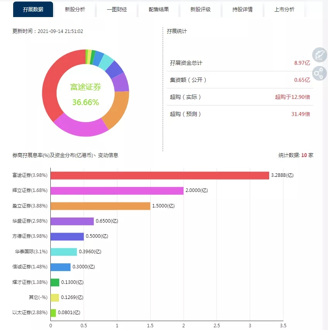Screen dimensions: 328x330
Task: Click the 更新时间 timestamp text
Action: point(48,31)
